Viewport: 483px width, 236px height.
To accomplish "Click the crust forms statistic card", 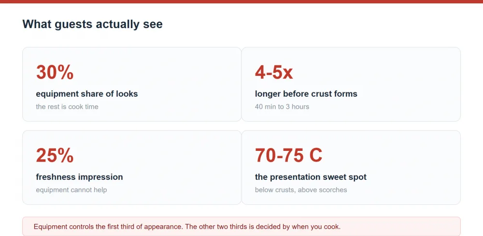I will point(351,84).
